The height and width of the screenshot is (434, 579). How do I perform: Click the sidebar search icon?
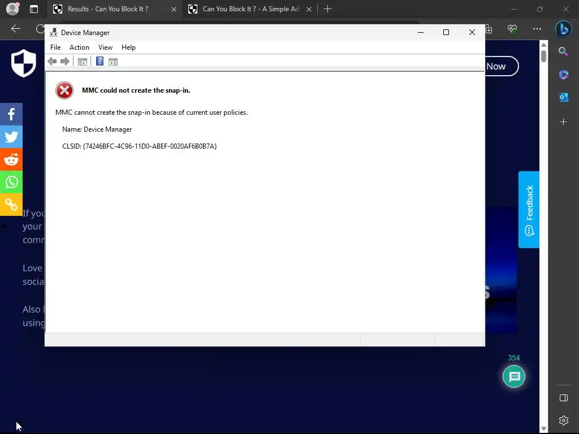click(563, 51)
